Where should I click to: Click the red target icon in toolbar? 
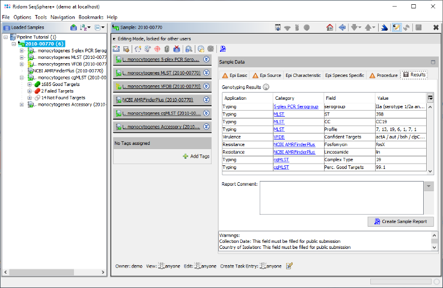tap(157, 49)
